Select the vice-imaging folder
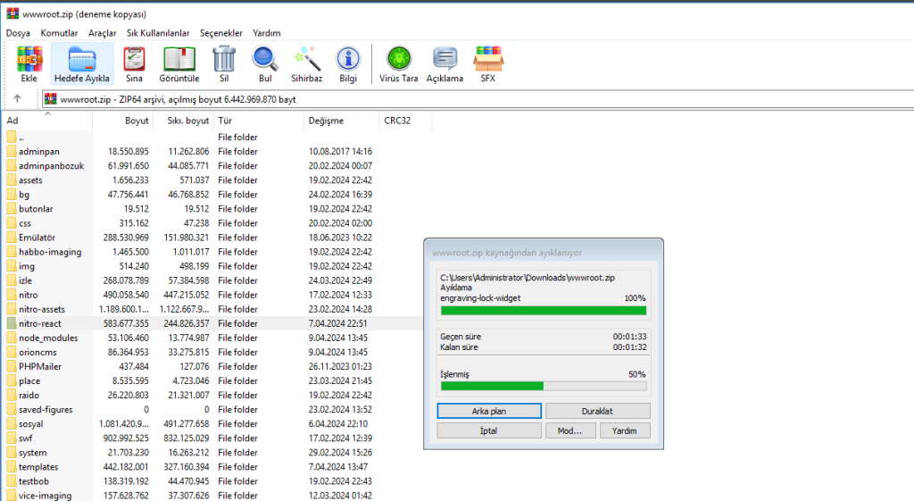Image resolution: width=914 pixels, height=501 pixels. pos(212,495)
